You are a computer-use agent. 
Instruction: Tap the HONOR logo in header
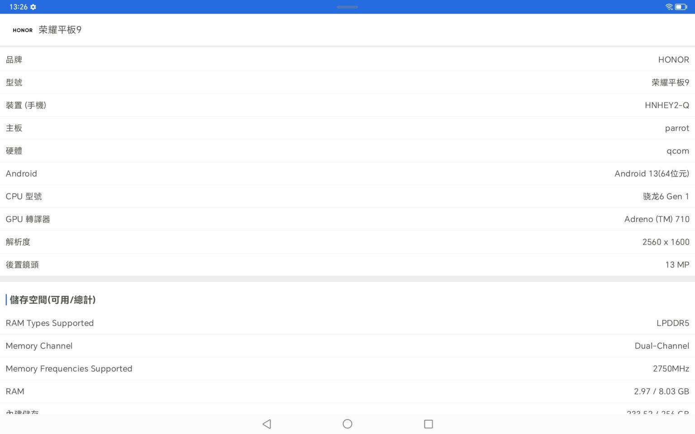(x=23, y=30)
